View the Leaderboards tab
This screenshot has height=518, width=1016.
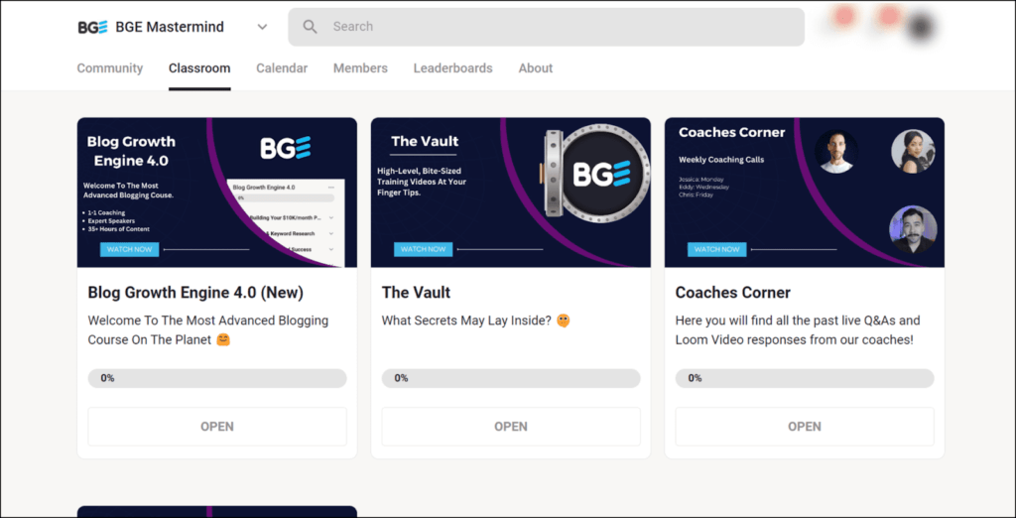(452, 68)
